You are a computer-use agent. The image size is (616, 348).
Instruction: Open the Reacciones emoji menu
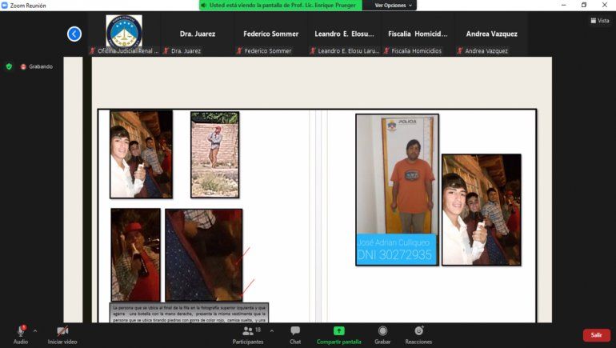(418, 331)
